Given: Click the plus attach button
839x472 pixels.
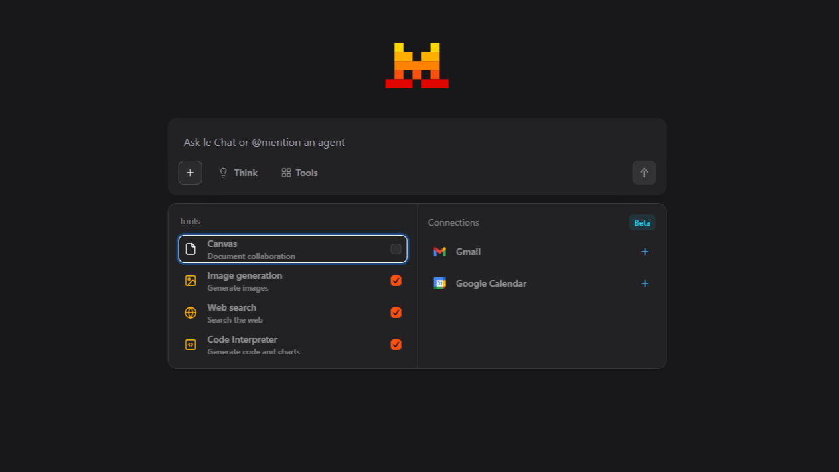Looking at the screenshot, I should tap(190, 173).
